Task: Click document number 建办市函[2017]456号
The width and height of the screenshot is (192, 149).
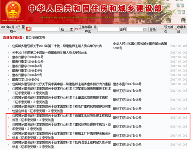Action: tap(127, 84)
